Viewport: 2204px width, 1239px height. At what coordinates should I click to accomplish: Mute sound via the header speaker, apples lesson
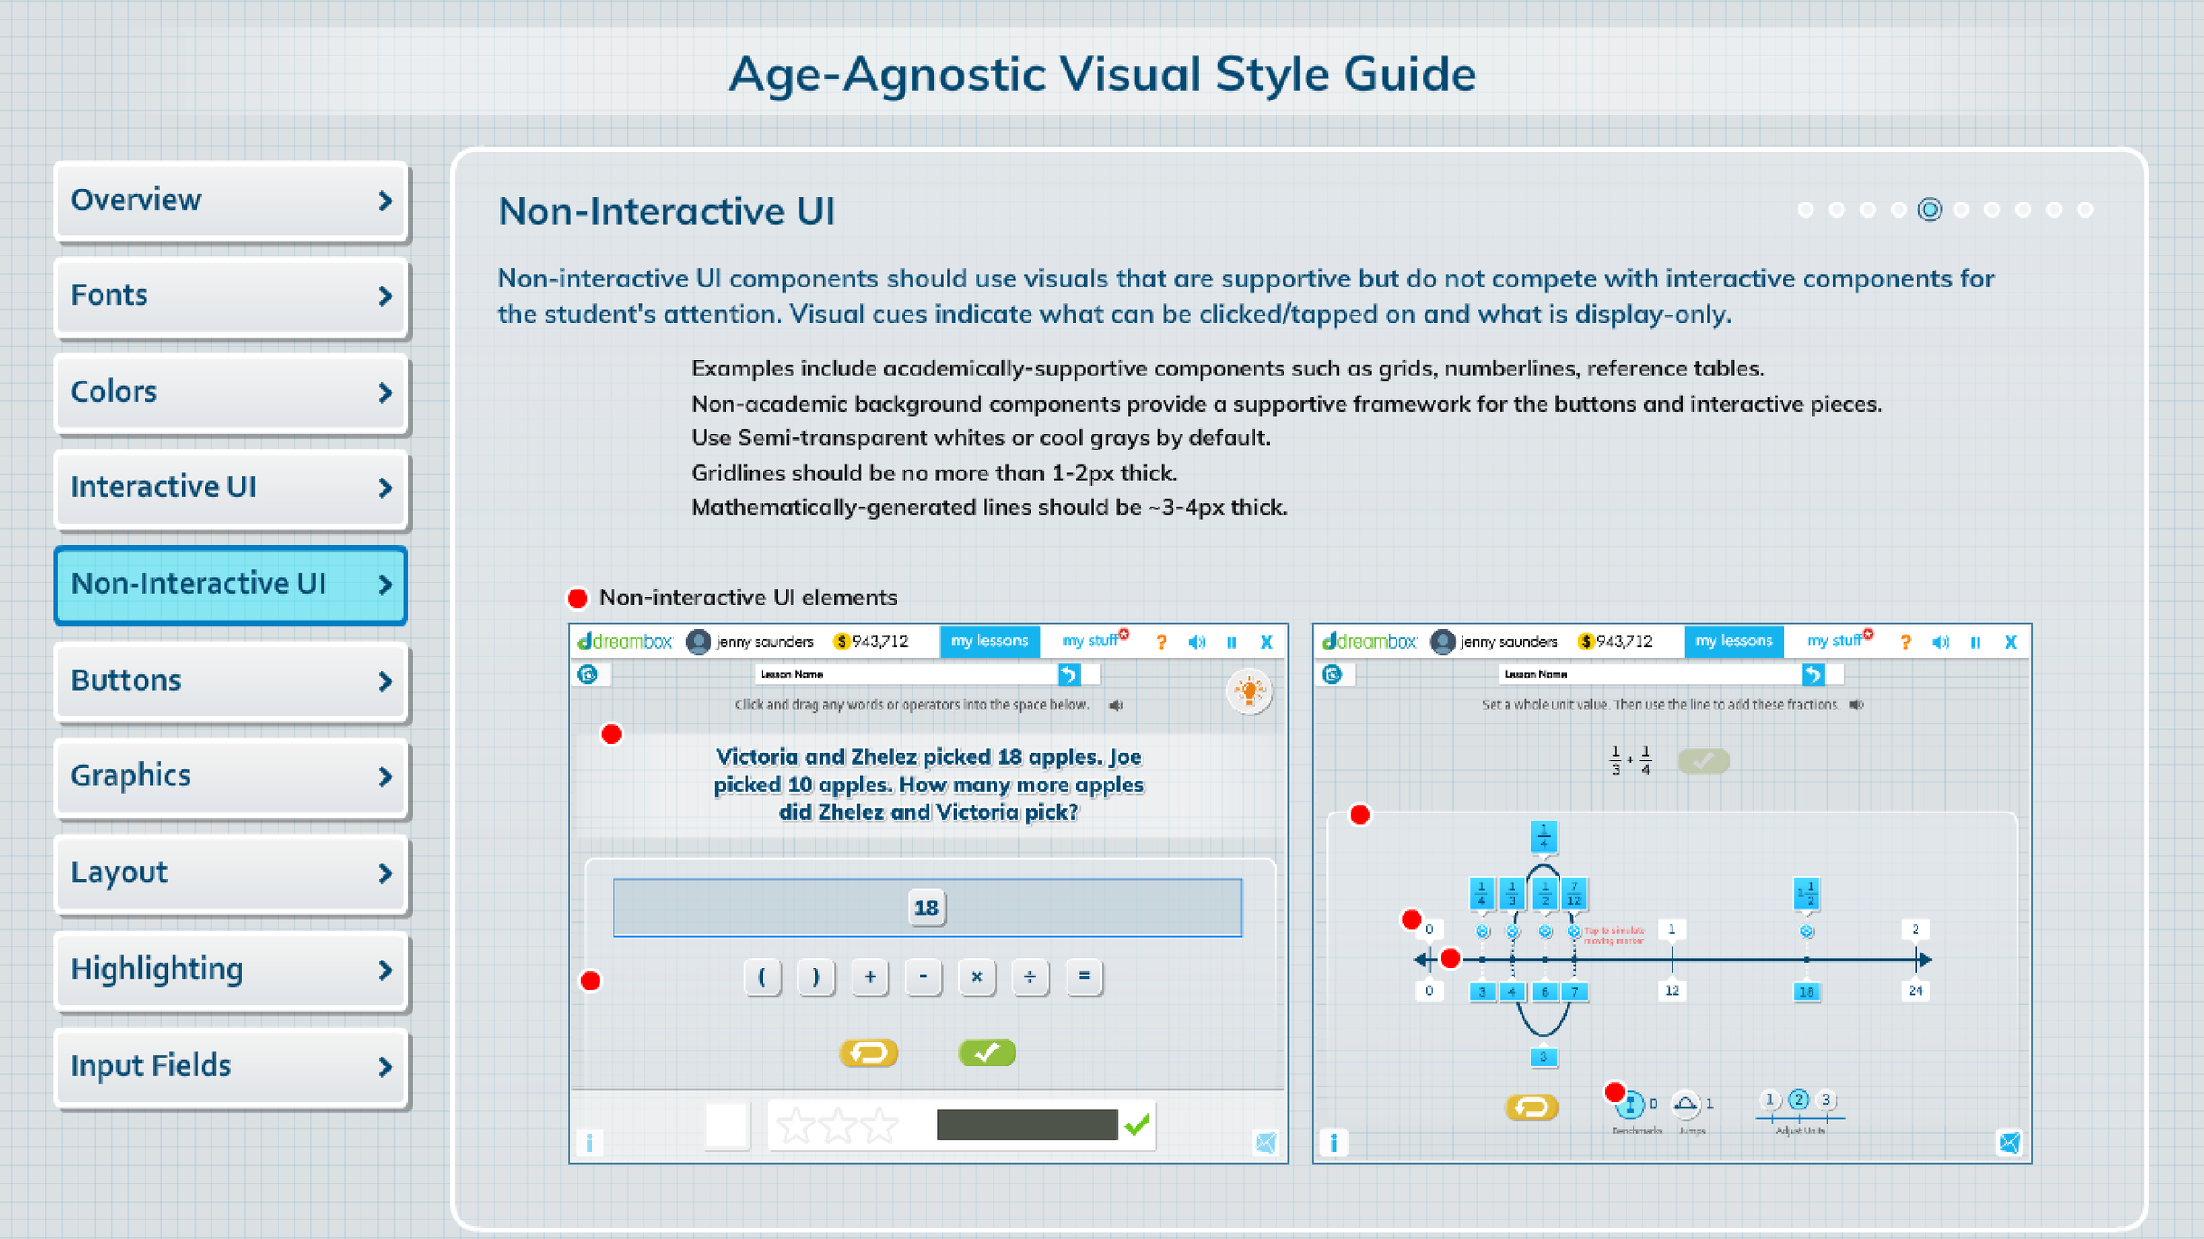[1196, 642]
